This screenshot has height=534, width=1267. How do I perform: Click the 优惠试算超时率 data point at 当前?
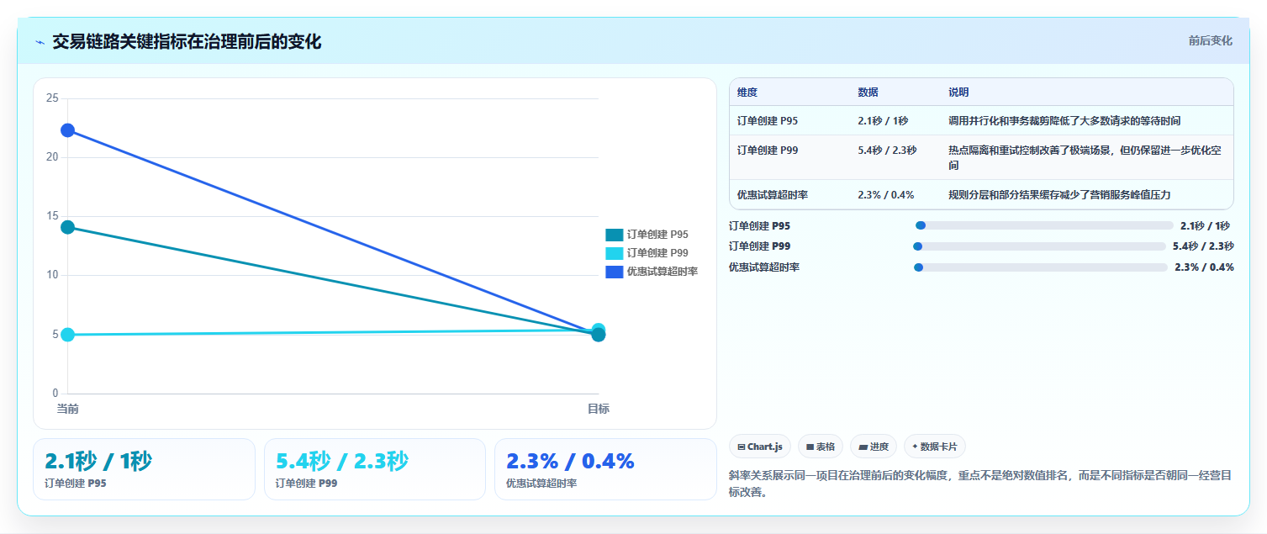click(67, 130)
